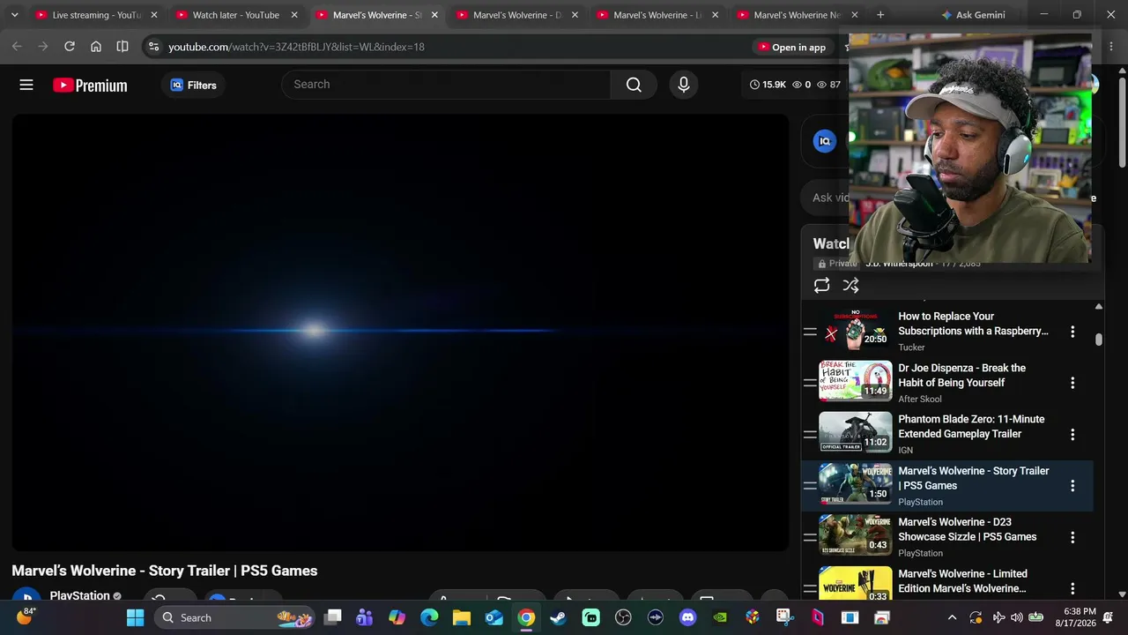Toggle Chrome side panel icon

[122, 47]
